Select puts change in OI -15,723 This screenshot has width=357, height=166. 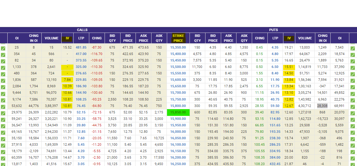(x=322, y=119)
